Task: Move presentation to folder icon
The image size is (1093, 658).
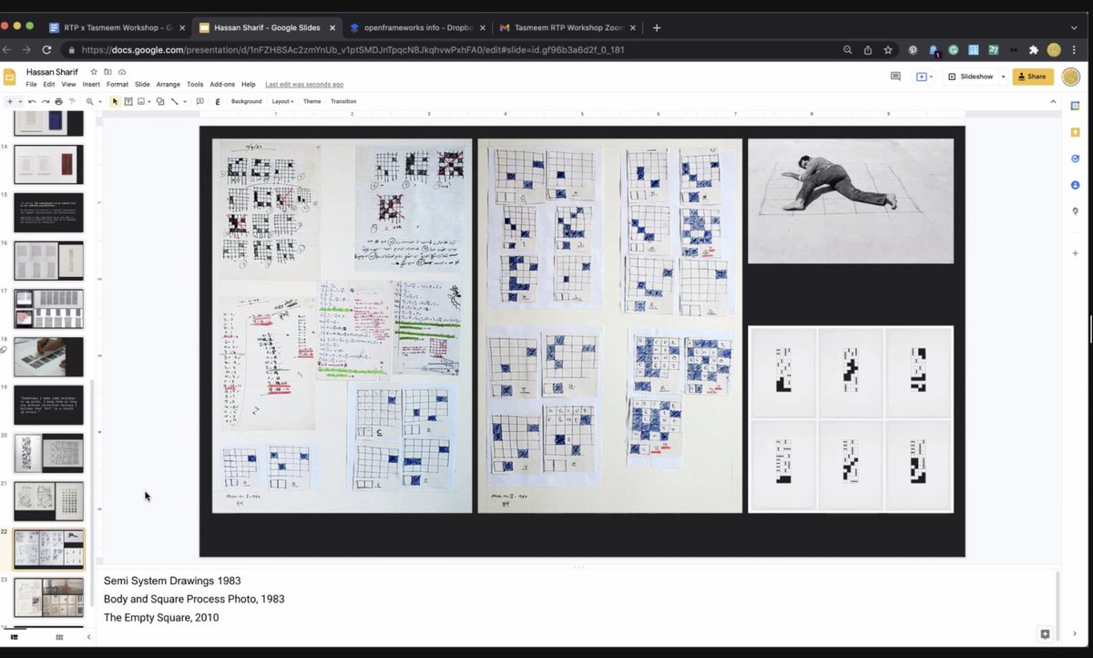Action: (107, 72)
